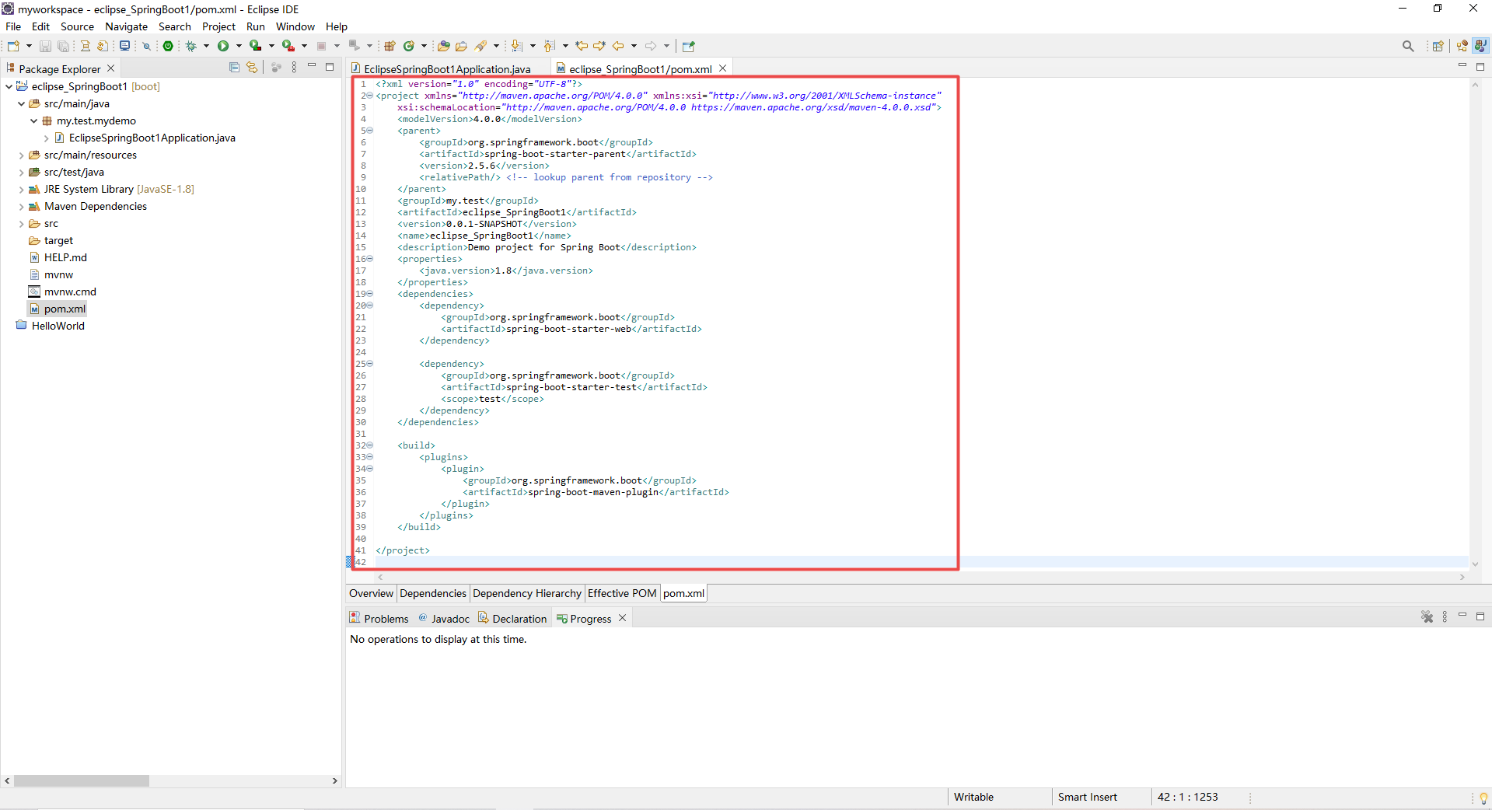
Task: Close the Progress view tab
Action: tap(622, 618)
